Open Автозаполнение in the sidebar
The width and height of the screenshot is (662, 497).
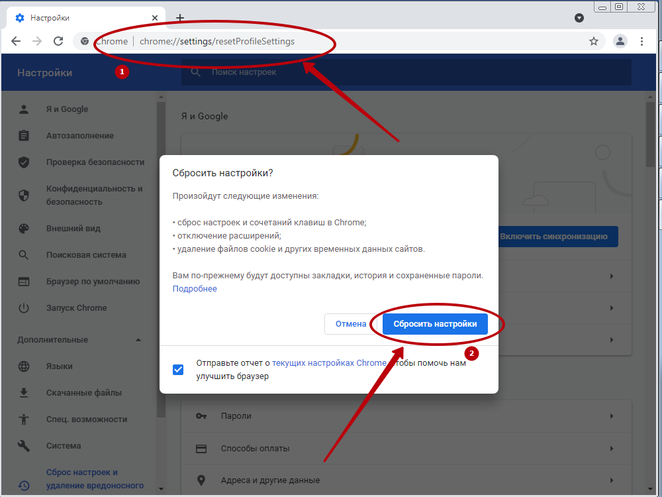[x=79, y=136]
